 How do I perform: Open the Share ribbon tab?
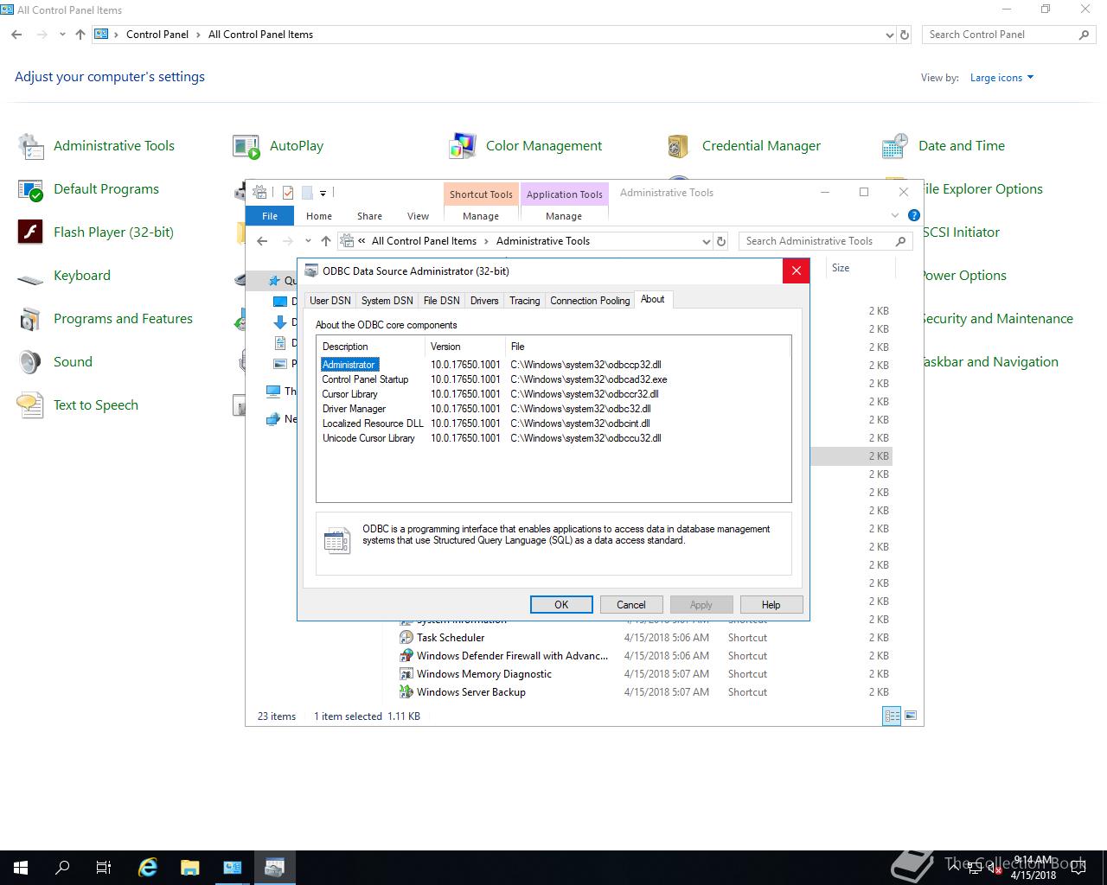point(369,216)
